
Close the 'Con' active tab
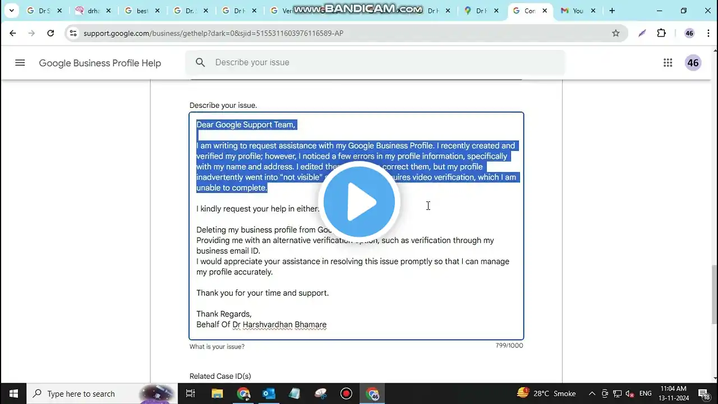tap(545, 11)
